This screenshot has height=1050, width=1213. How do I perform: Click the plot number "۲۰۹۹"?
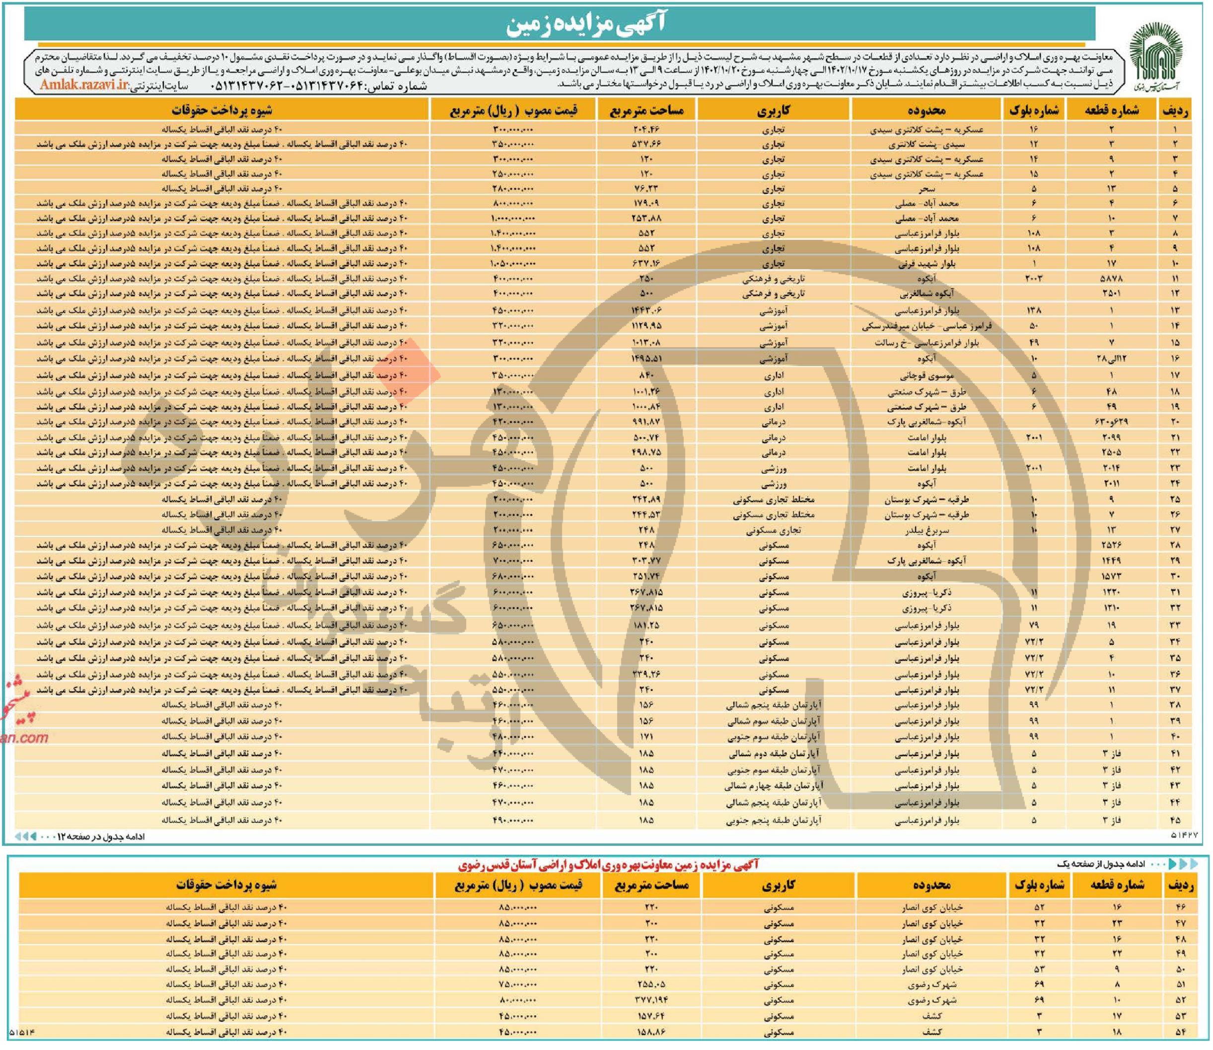point(1111,437)
